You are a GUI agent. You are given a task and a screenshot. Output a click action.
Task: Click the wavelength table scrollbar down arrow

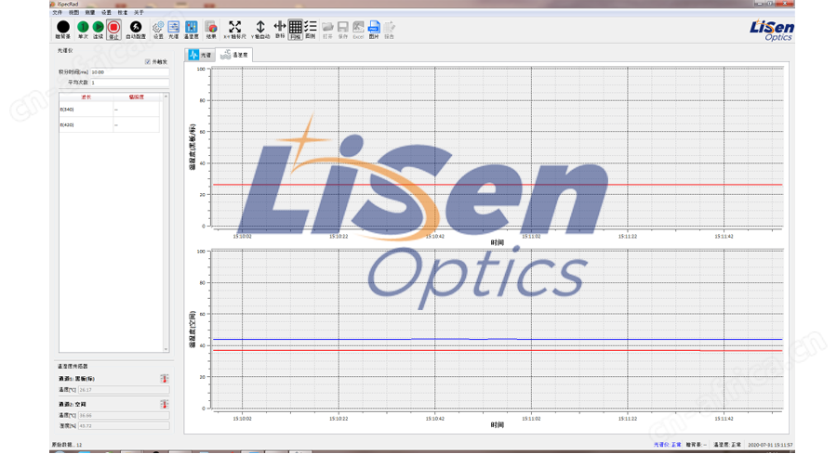166,349
